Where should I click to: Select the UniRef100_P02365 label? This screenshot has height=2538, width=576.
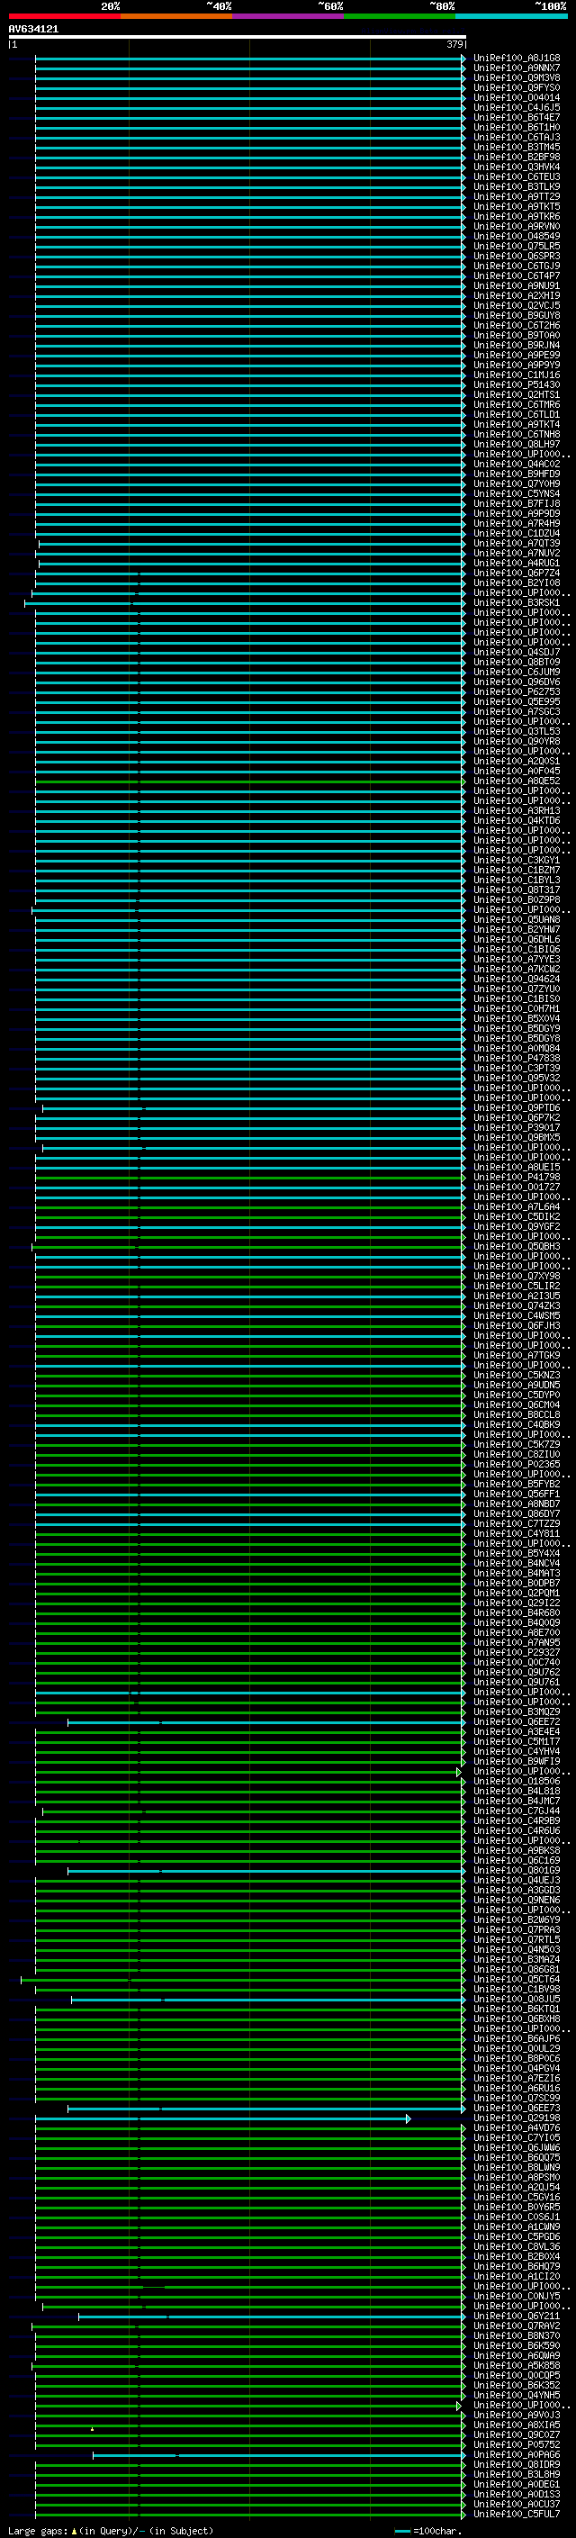pyautogui.click(x=517, y=1464)
